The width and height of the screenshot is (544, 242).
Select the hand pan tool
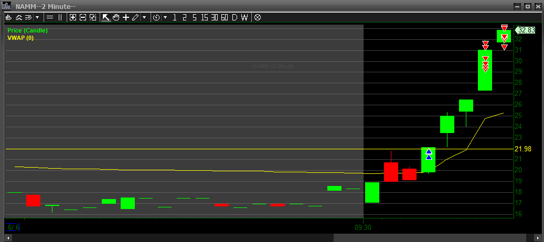coord(116,17)
